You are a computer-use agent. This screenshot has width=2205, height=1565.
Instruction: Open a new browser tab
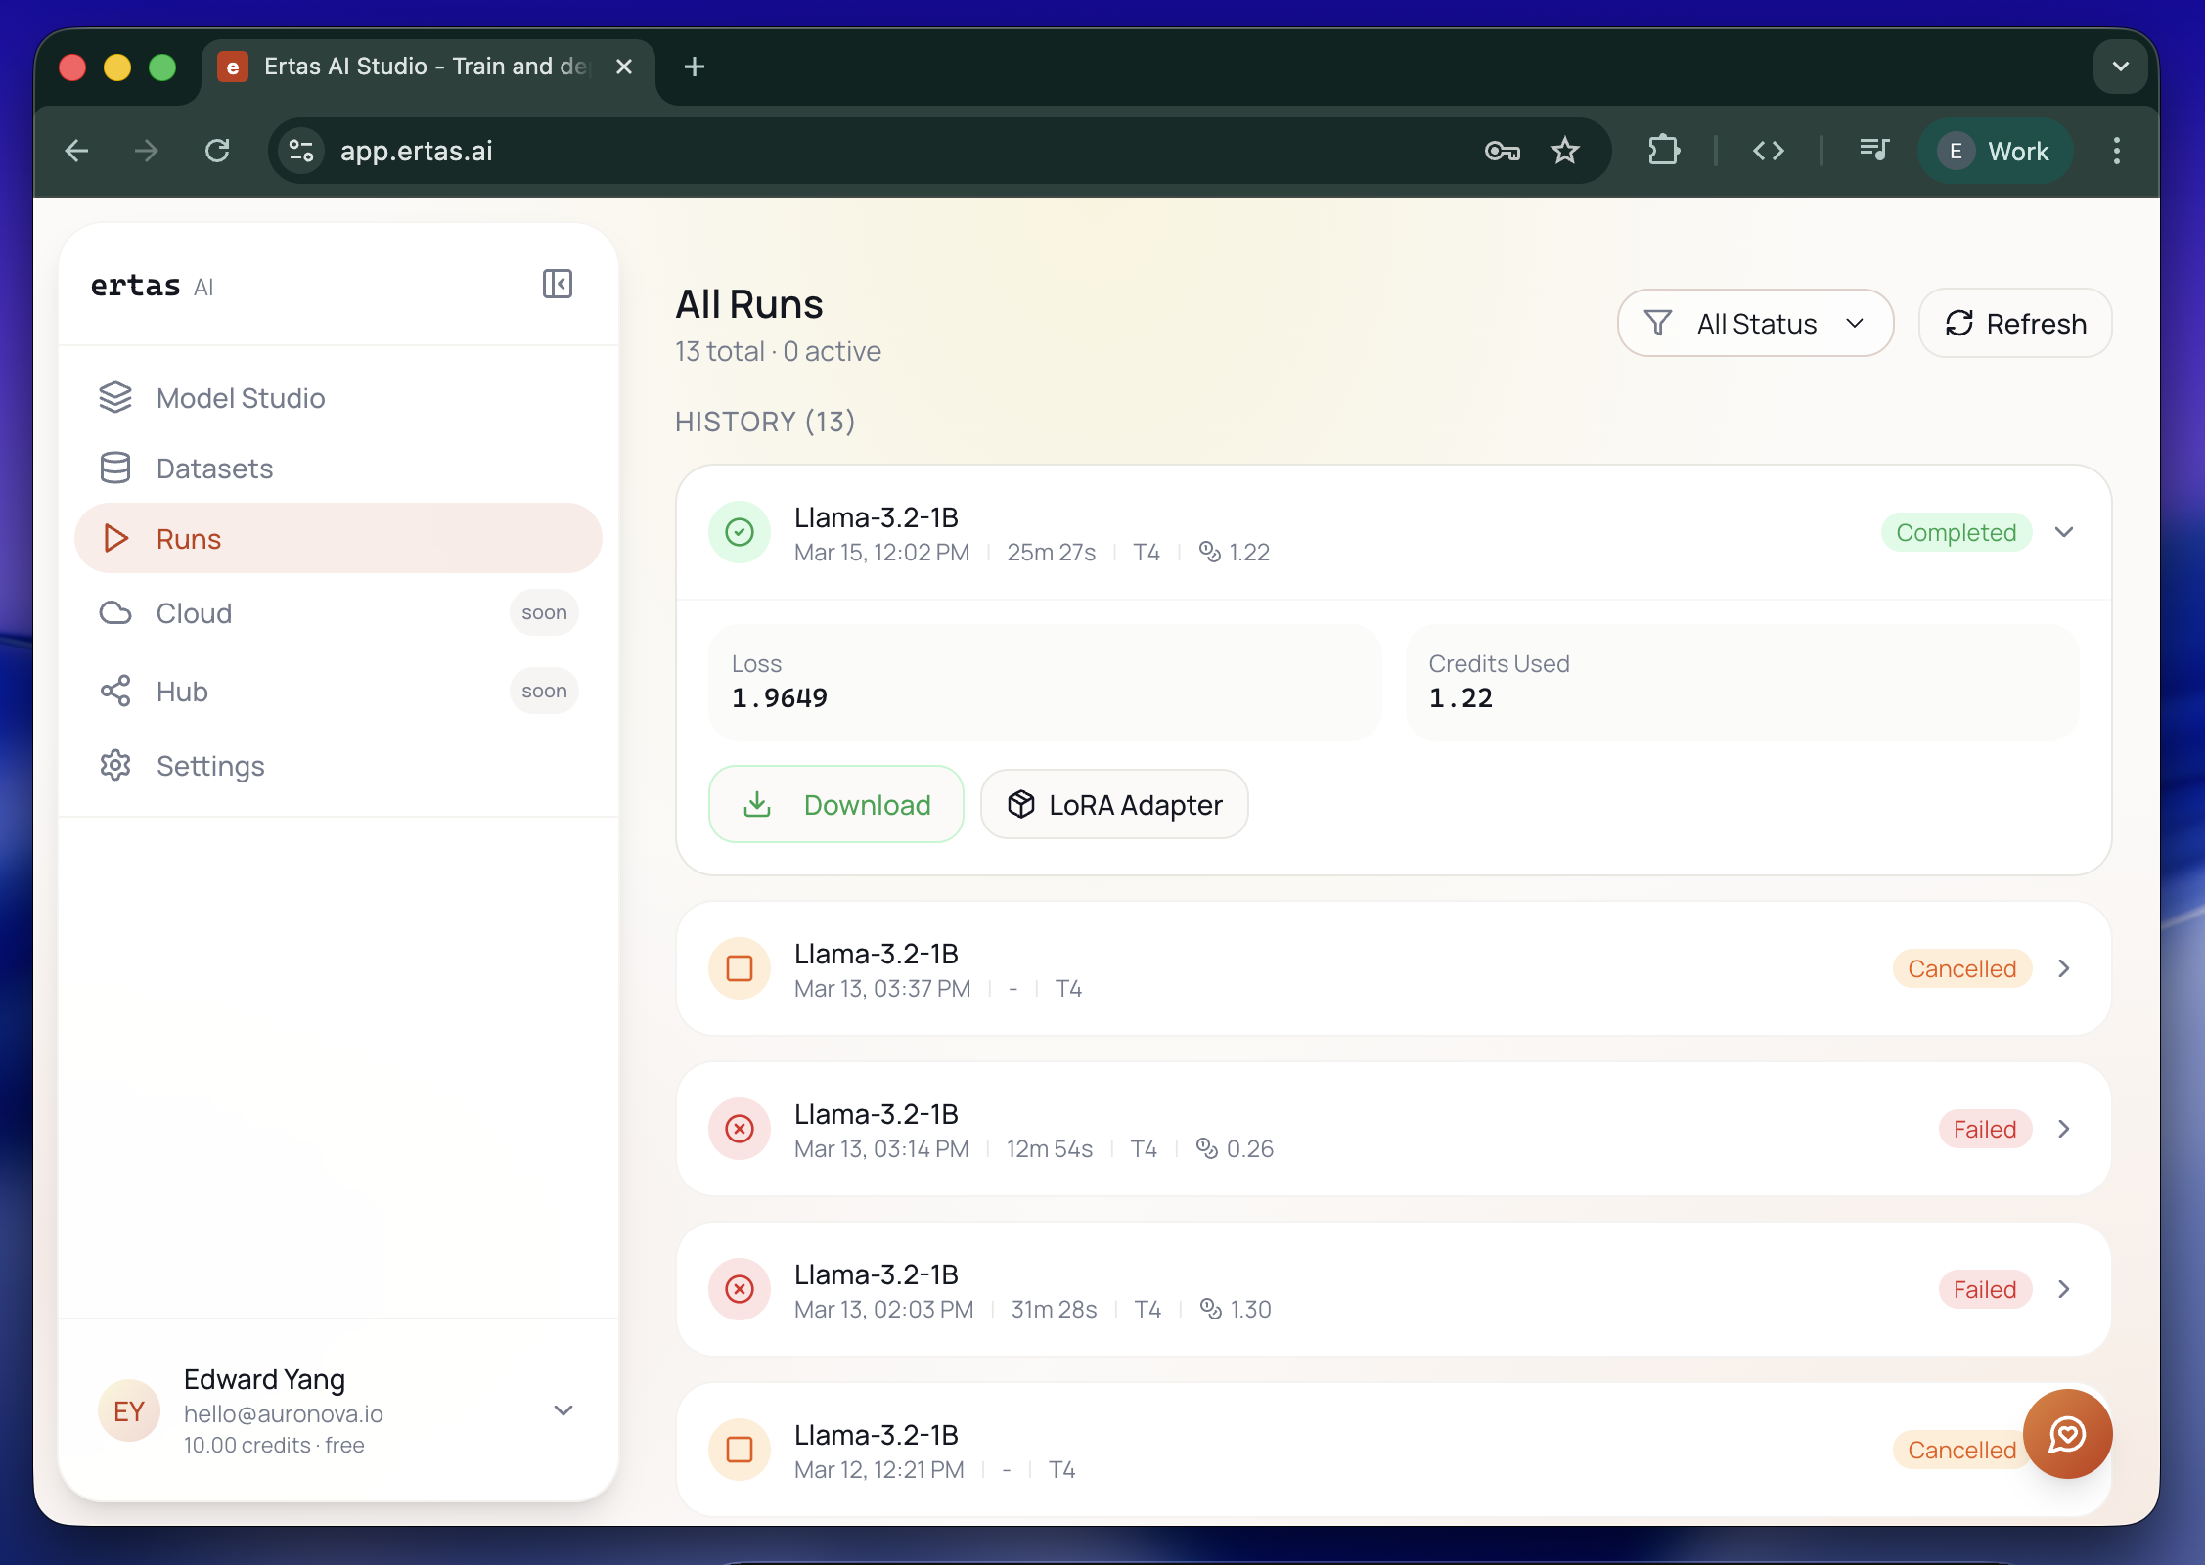(695, 67)
